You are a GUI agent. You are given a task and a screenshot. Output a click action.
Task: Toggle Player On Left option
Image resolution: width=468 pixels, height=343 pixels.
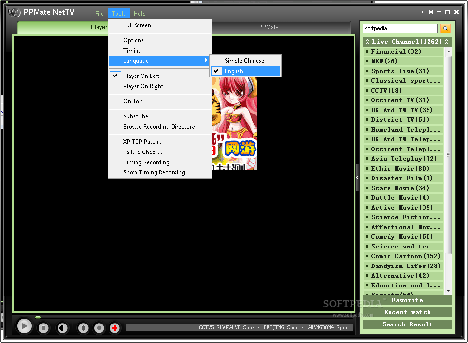pos(159,76)
